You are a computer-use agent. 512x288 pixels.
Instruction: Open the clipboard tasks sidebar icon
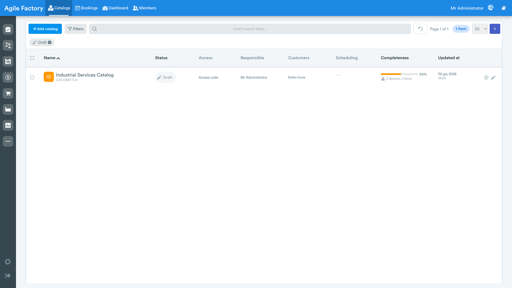click(x=8, y=29)
